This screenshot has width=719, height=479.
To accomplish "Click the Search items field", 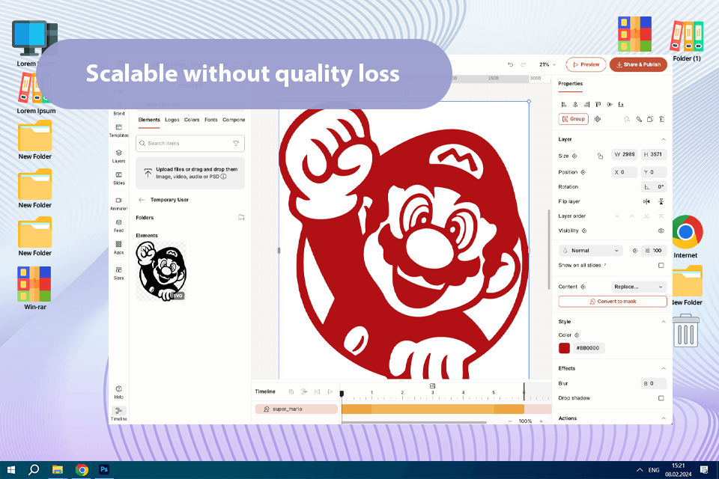I will coord(190,144).
